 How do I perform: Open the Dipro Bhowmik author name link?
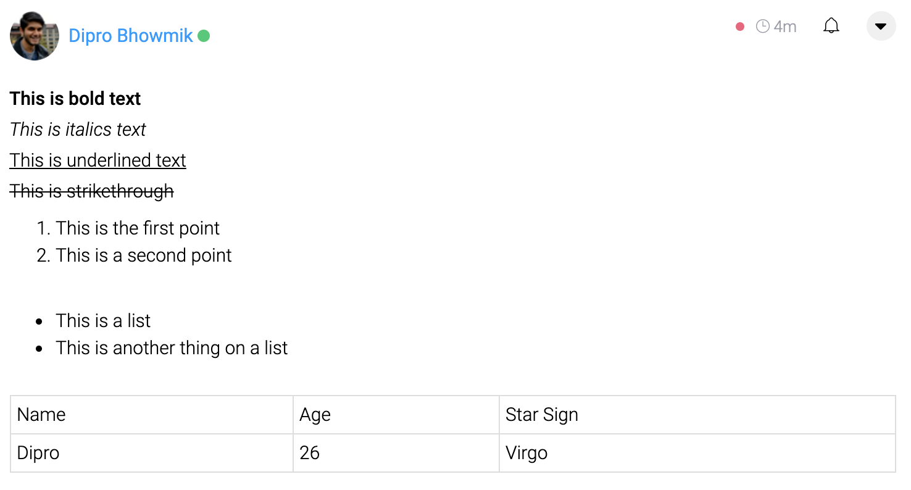[131, 36]
